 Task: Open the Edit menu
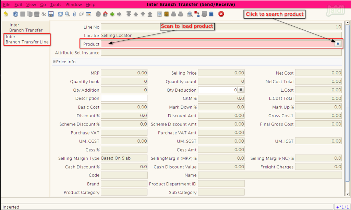pos(19,4)
